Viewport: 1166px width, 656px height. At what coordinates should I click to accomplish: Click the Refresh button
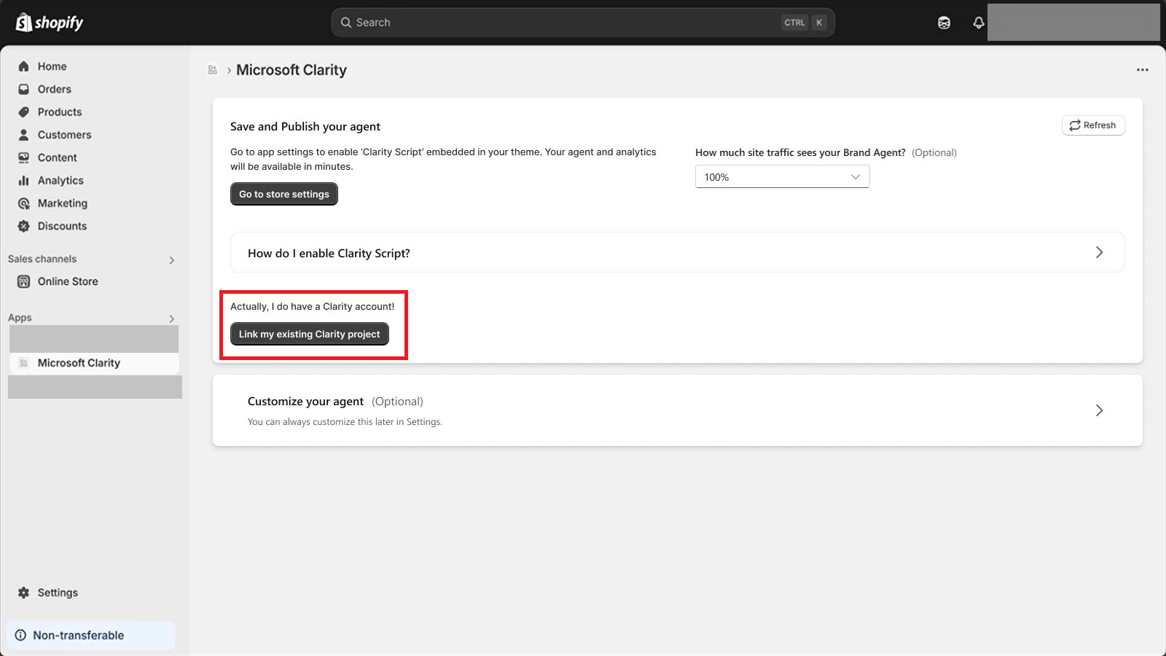click(1093, 125)
